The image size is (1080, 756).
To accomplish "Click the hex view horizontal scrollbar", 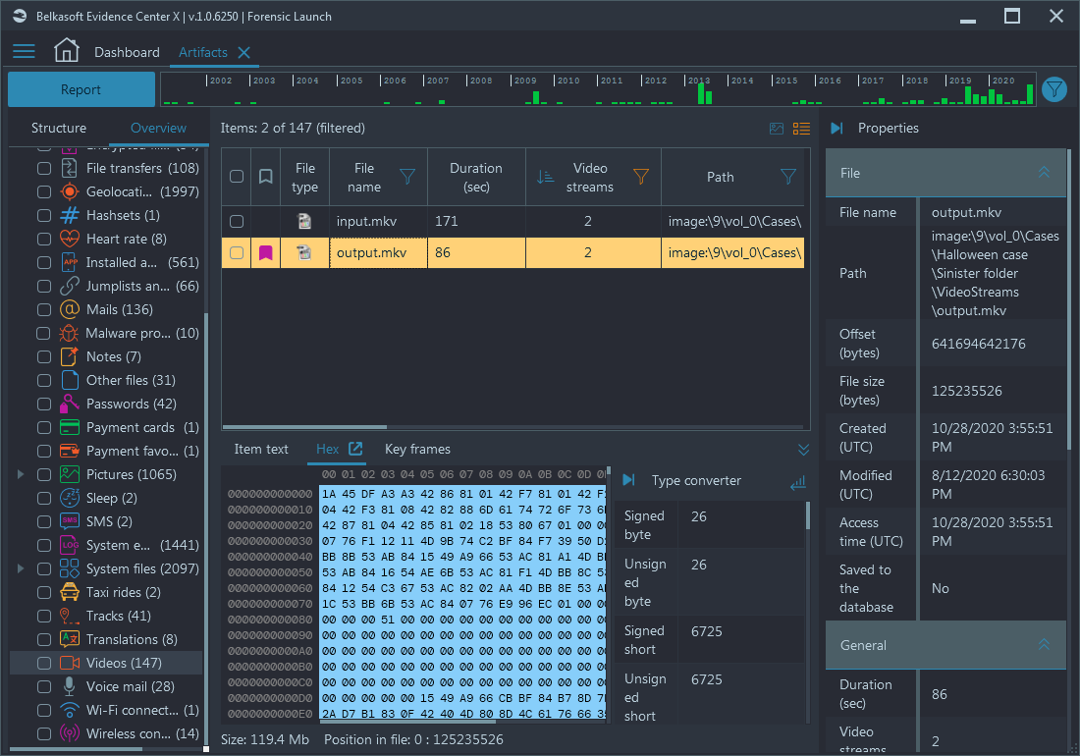I will coord(407,721).
